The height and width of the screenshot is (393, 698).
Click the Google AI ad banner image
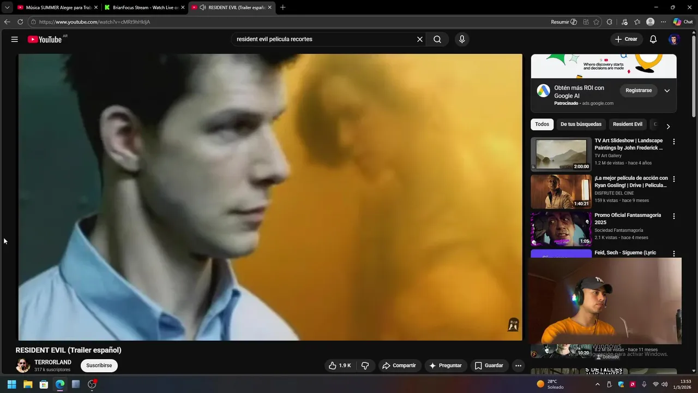[x=604, y=66]
